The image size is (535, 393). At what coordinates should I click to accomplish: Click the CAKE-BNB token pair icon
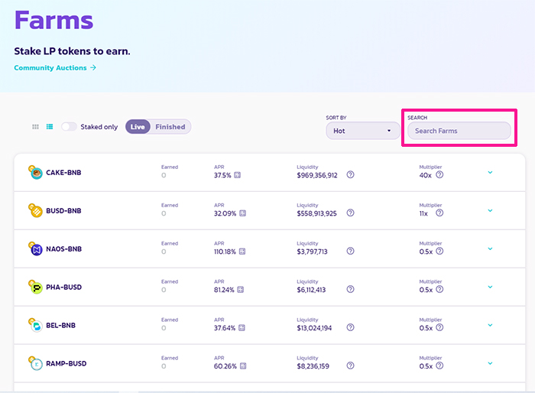coord(35,173)
